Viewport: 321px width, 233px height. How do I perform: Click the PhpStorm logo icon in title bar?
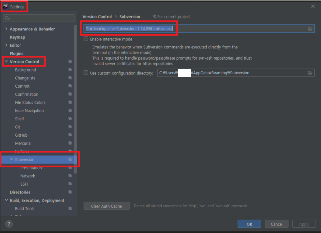[x=5, y=7]
